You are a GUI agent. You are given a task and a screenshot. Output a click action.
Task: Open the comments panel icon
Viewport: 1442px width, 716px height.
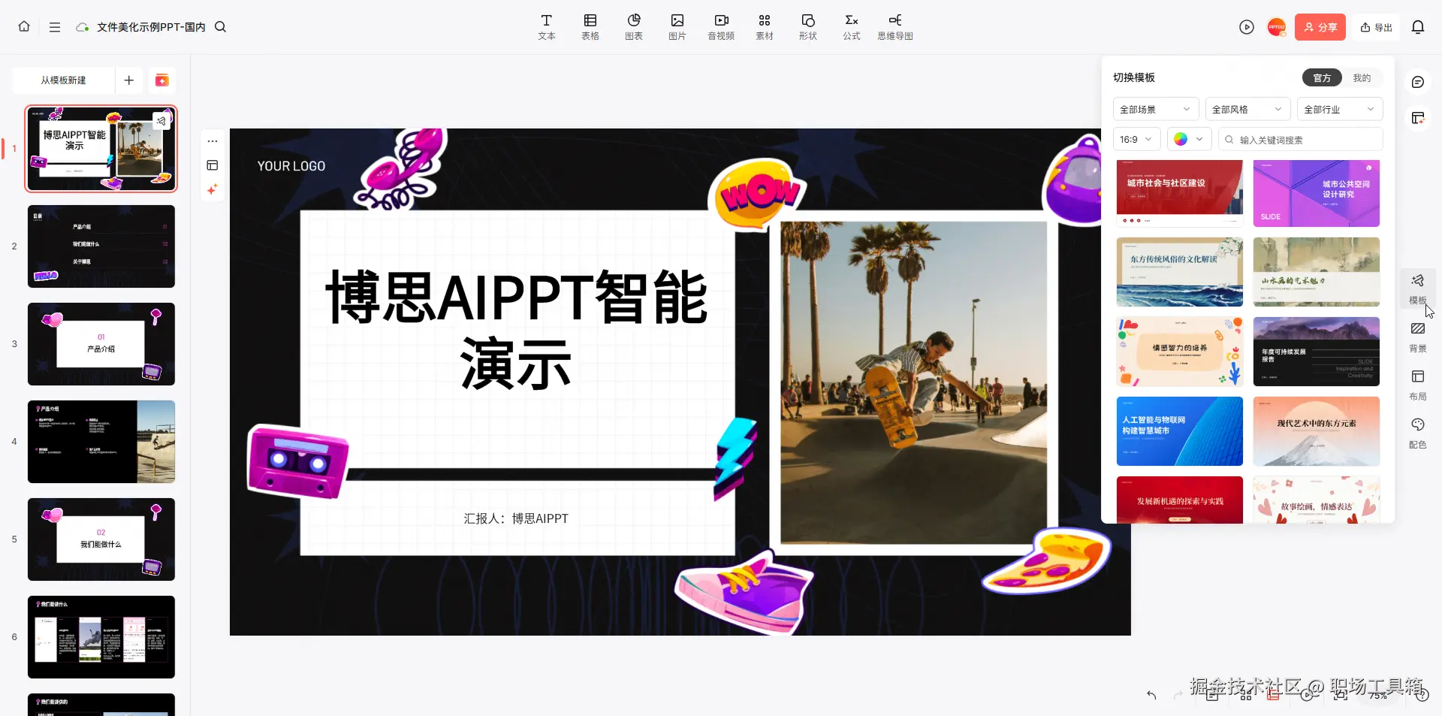1418,82
